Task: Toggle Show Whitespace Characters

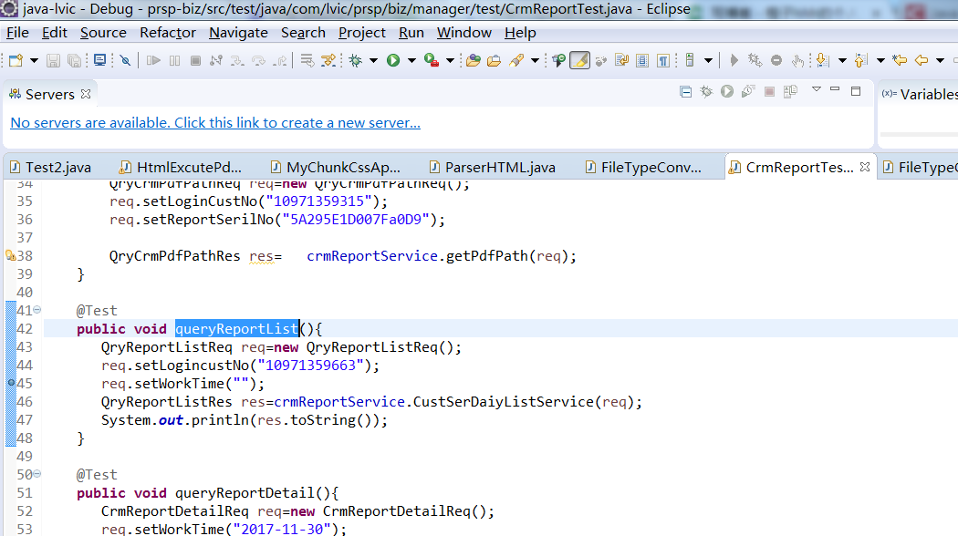Action: [x=663, y=59]
